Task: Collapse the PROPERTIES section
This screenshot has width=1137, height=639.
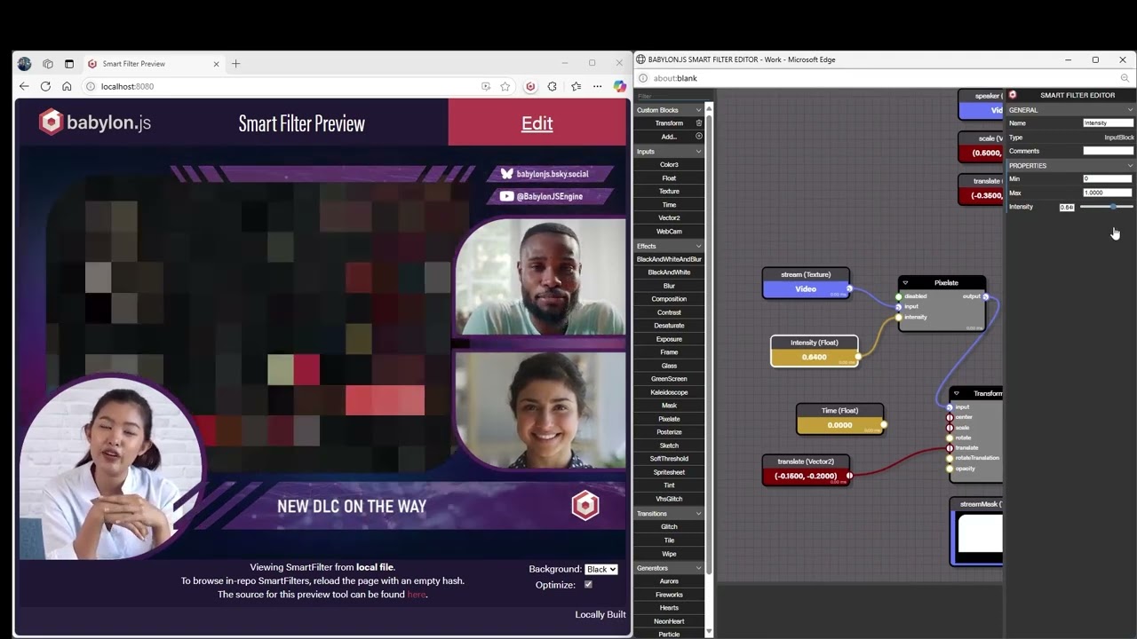Action: click(x=1130, y=166)
